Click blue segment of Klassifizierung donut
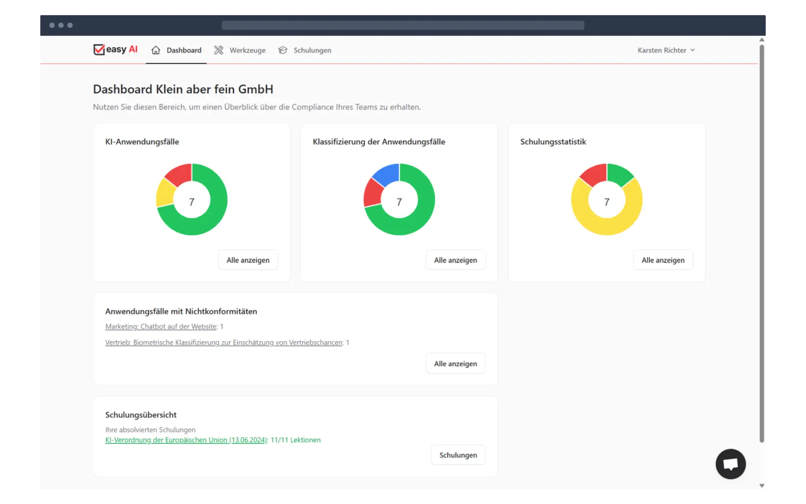806x504 pixels. pyautogui.click(x=387, y=174)
